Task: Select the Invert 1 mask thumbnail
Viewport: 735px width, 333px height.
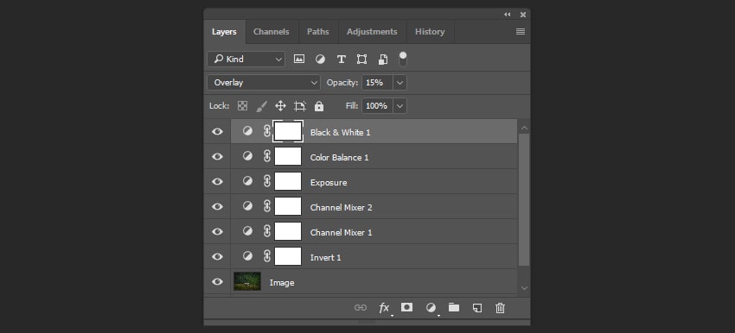Action: (288, 256)
